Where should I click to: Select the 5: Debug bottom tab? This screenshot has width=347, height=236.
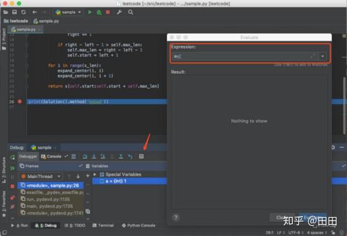click(46, 225)
